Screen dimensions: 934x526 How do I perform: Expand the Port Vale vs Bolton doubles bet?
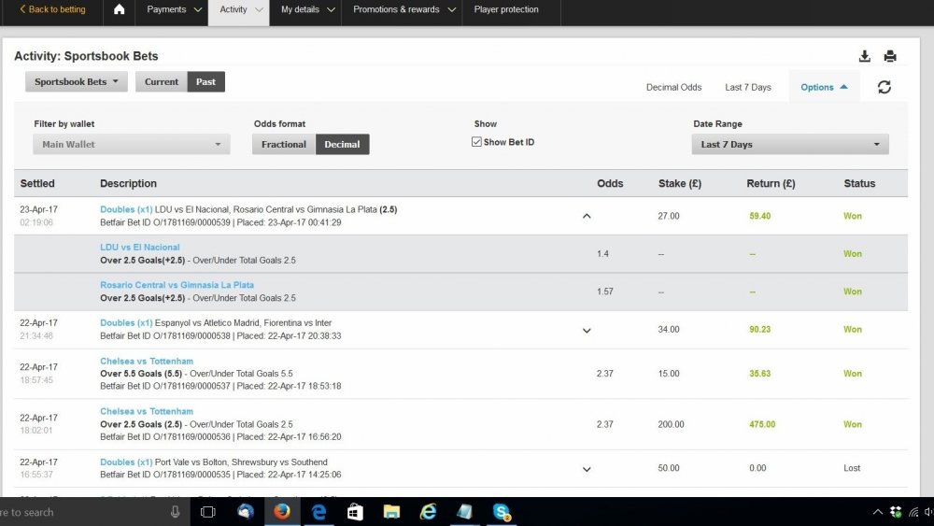[587, 469]
